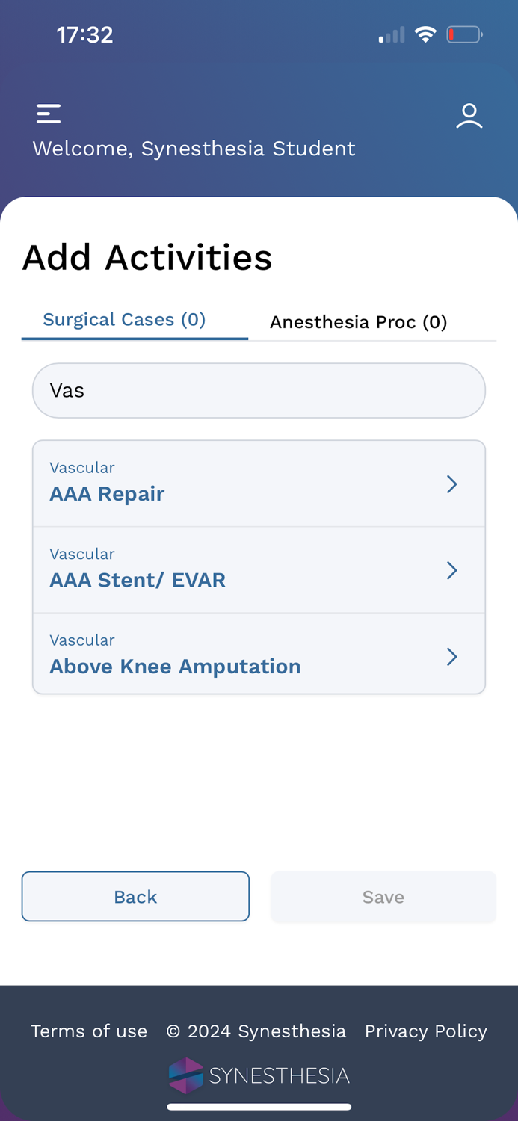Viewport: 518px width, 1121px height.
Task: Switch to the Anesthesia Proc tab
Action: (x=359, y=321)
